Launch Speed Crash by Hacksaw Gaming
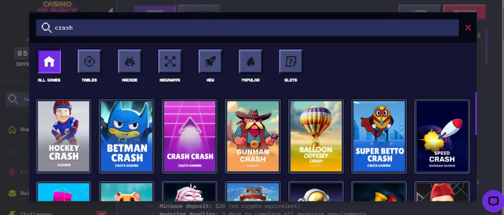The image size is (504, 215). pyautogui.click(x=443, y=136)
